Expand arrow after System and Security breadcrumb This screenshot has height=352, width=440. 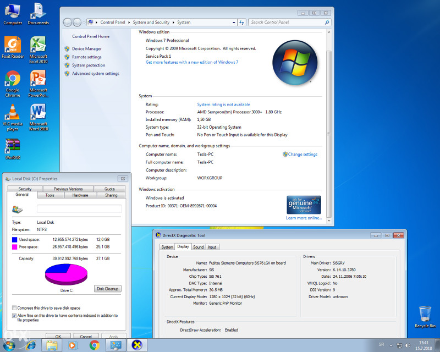pos(173,23)
